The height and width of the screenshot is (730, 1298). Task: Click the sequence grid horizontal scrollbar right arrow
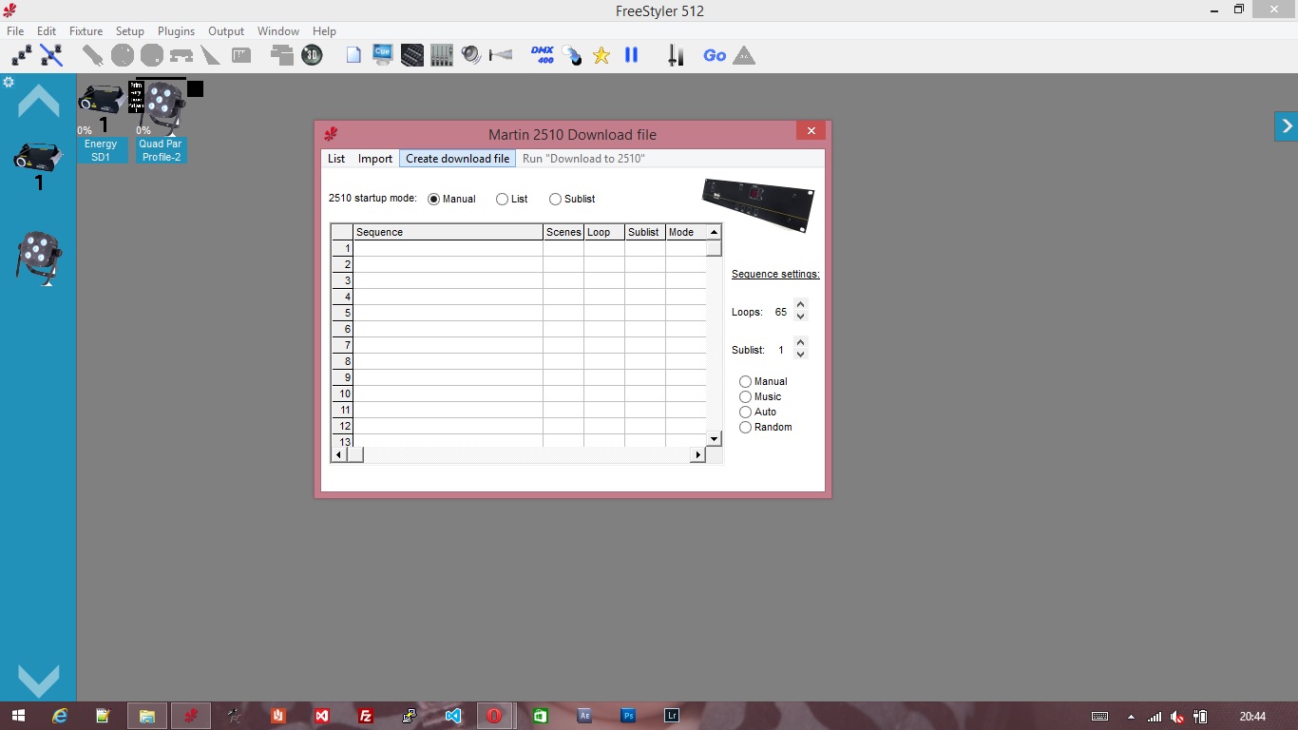697,455
